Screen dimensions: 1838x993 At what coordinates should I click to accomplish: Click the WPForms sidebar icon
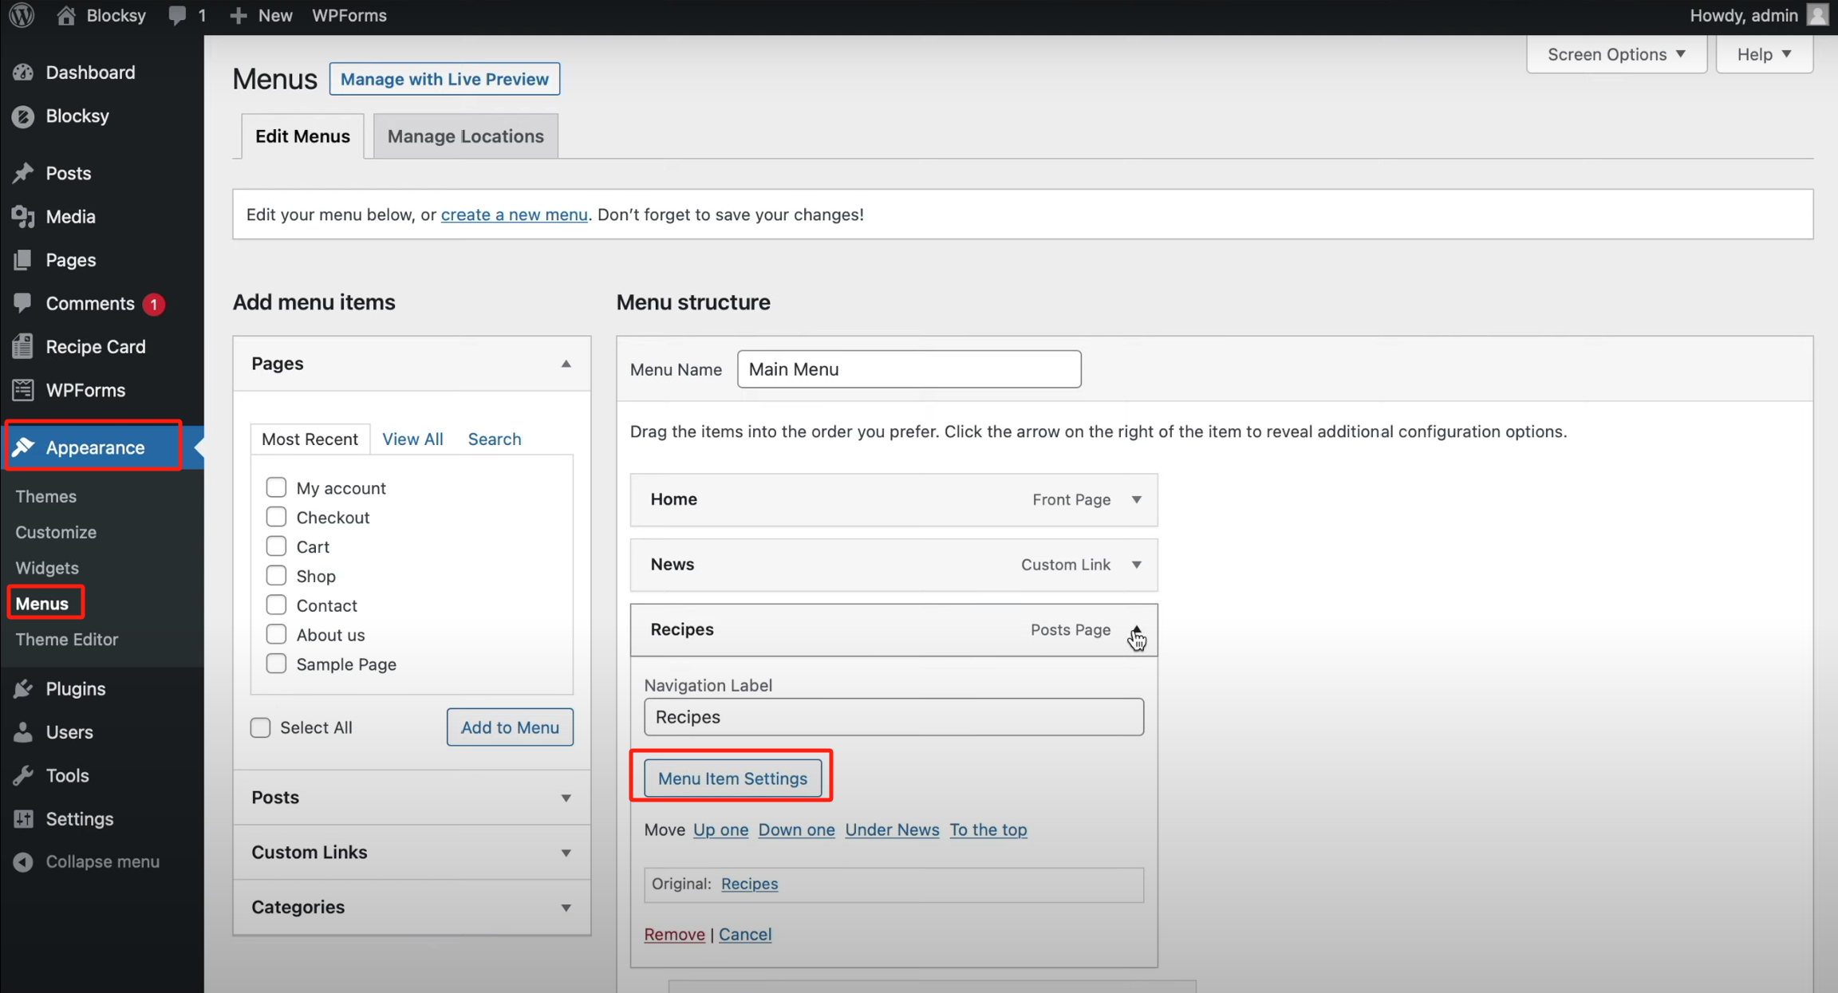pyautogui.click(x=23, y=389)
